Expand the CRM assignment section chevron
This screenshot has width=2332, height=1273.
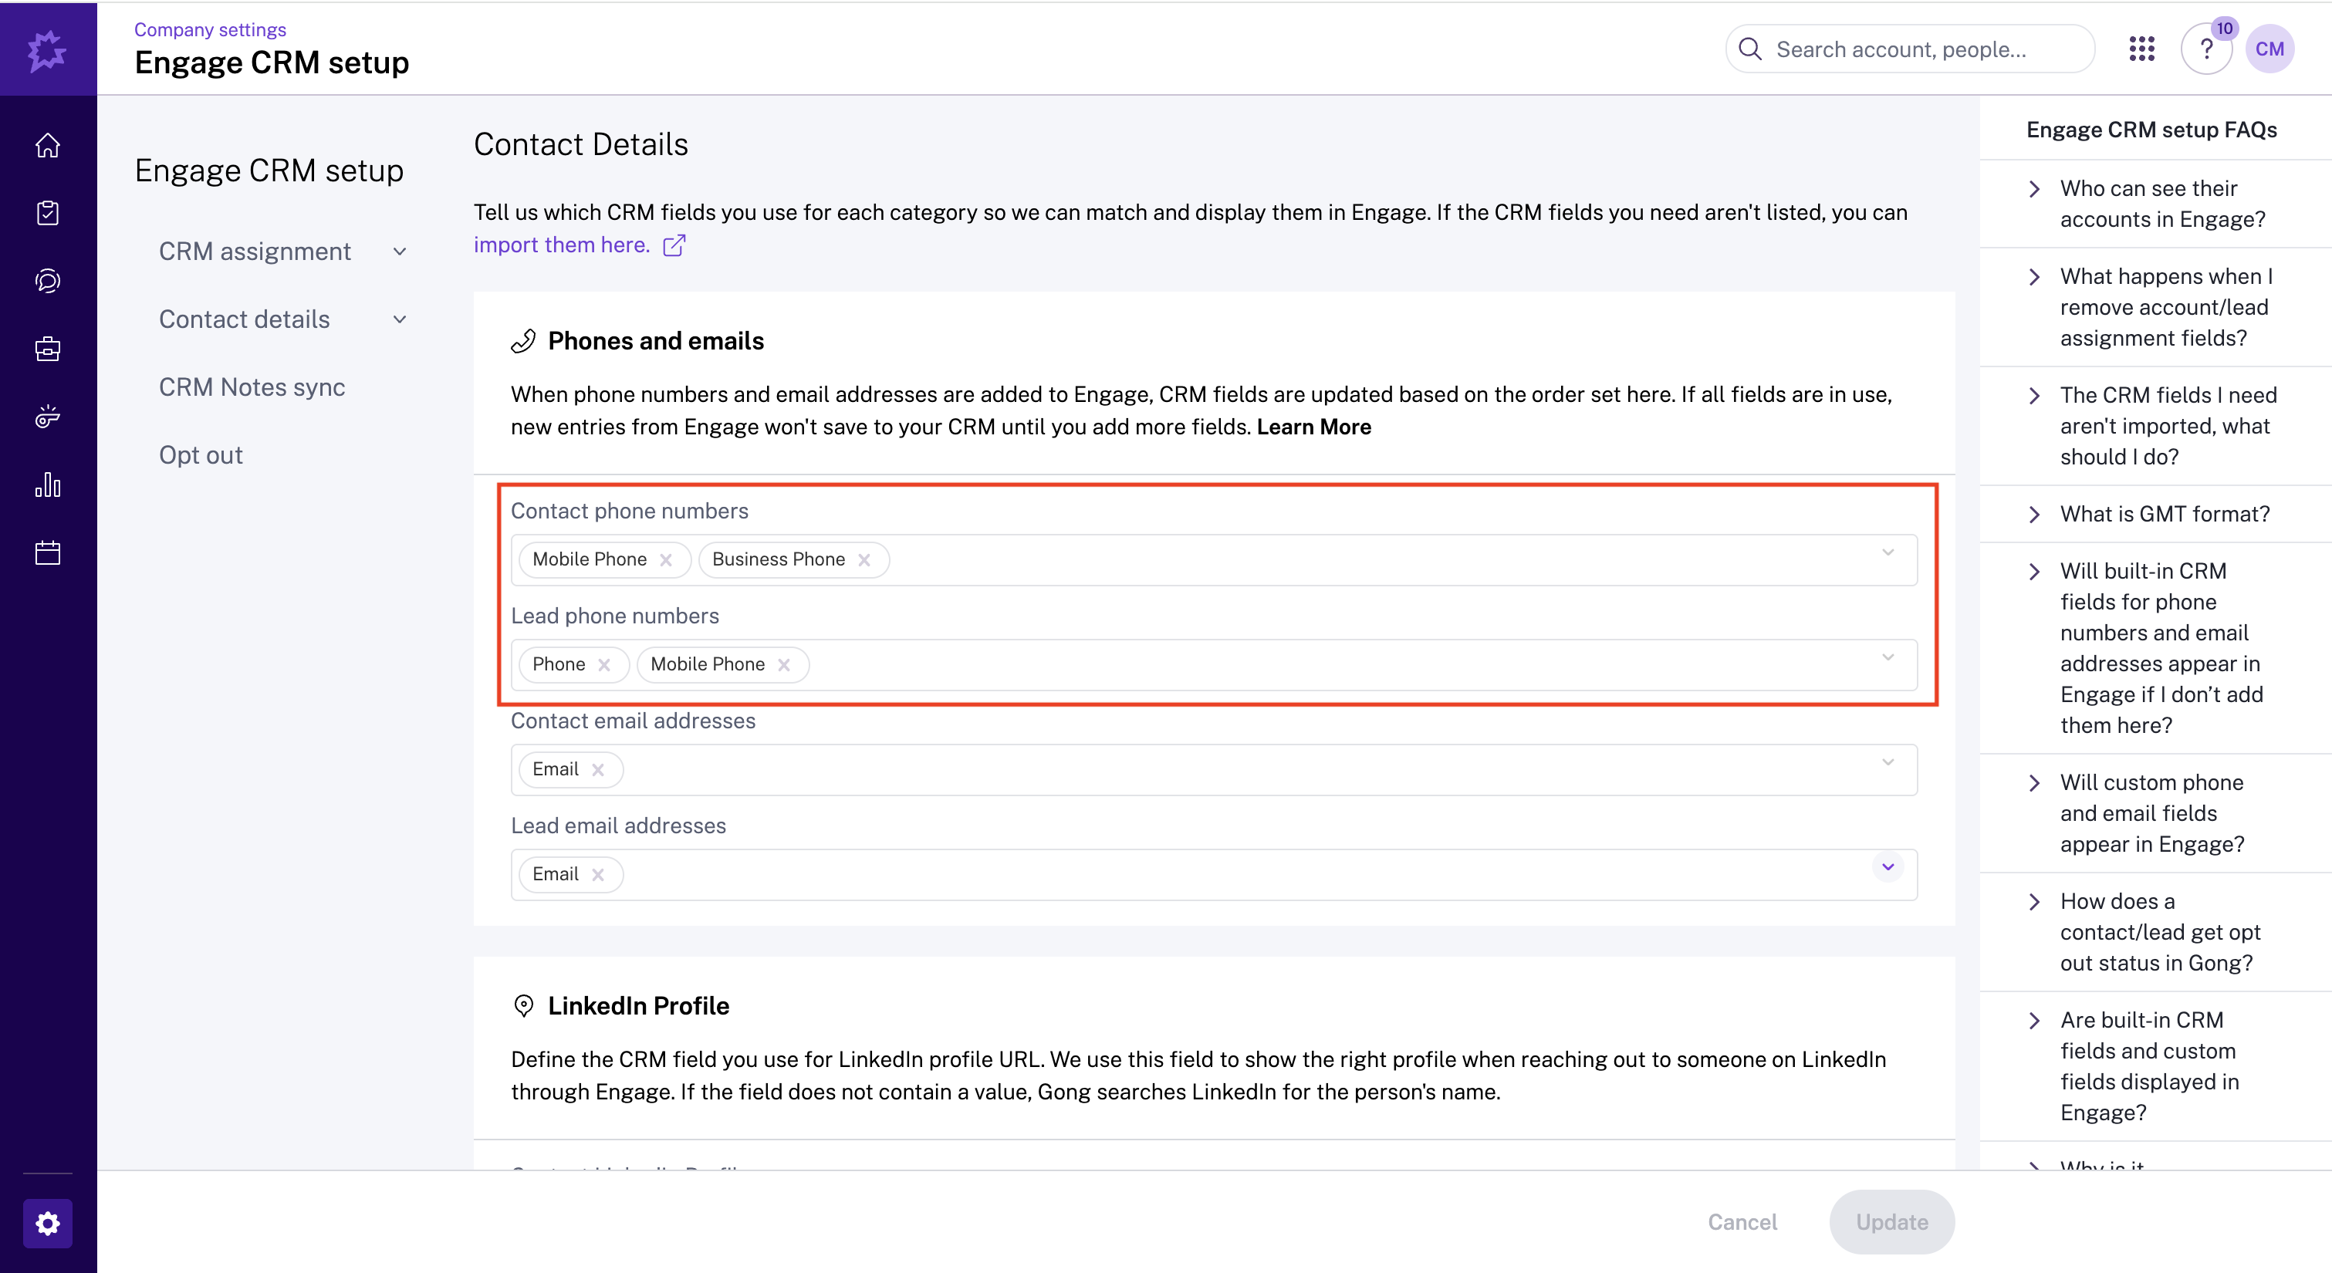coord(400,252)
